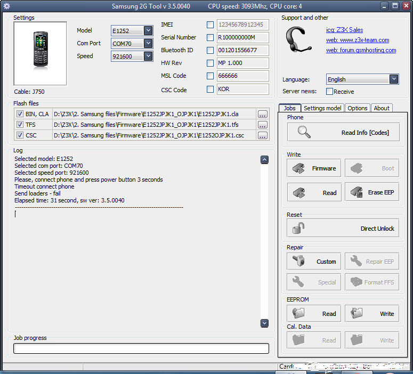Click the Direct Unlock padlock icon
The height and width of the screenshot is (374, 413).
[x=298, y=228]
